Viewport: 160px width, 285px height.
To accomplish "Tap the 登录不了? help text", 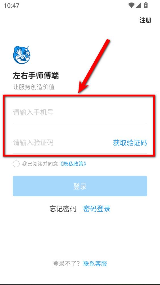I will (66, 264).
